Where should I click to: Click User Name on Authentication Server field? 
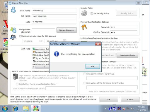click(x=60, y=88)
